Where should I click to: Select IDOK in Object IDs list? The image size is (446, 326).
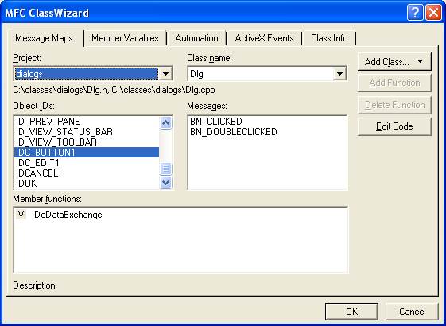tap(87, 184)
